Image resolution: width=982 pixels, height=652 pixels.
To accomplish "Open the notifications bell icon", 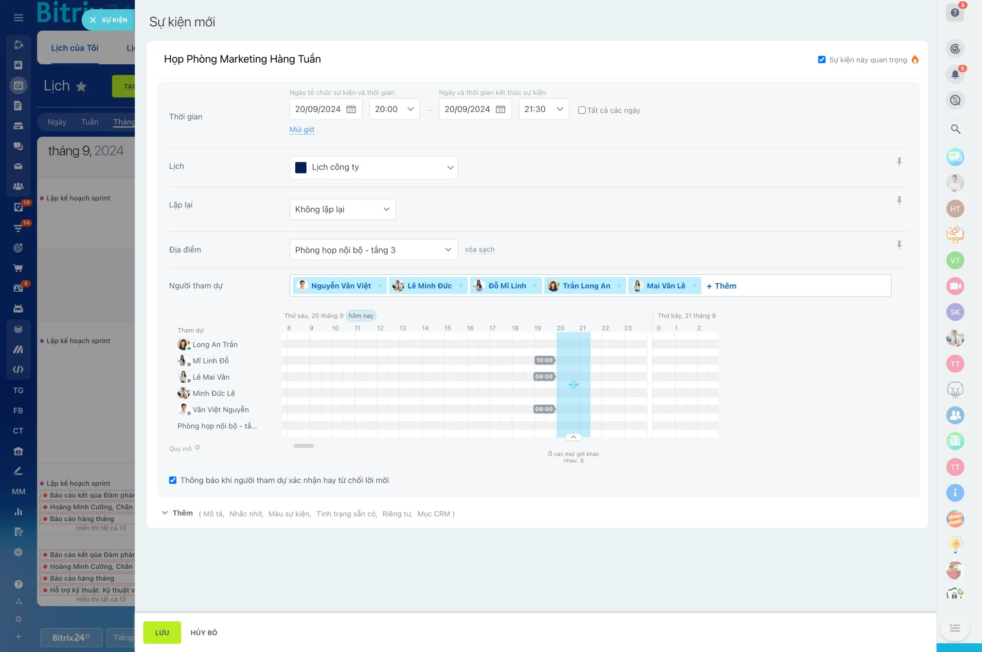I will 955,75.
